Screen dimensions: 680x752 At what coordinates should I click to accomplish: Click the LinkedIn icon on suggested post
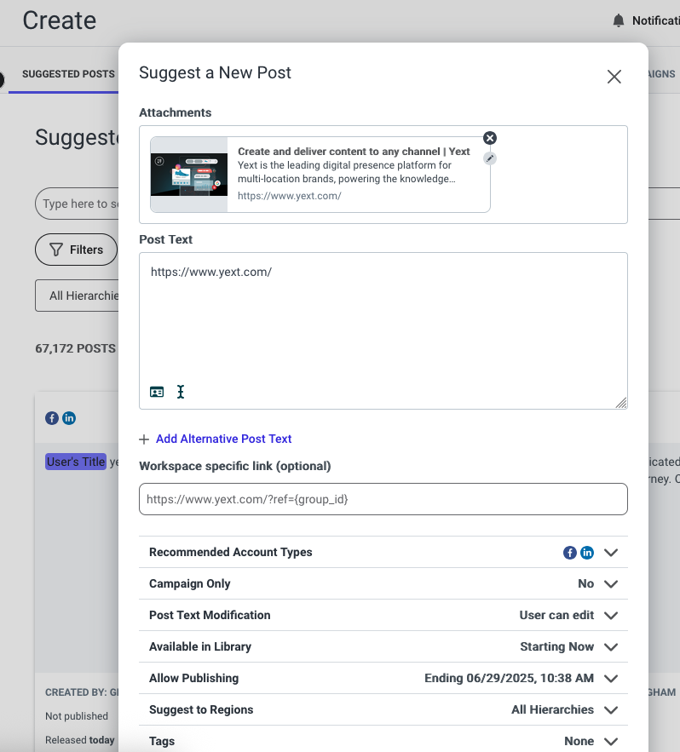point(69,418)
